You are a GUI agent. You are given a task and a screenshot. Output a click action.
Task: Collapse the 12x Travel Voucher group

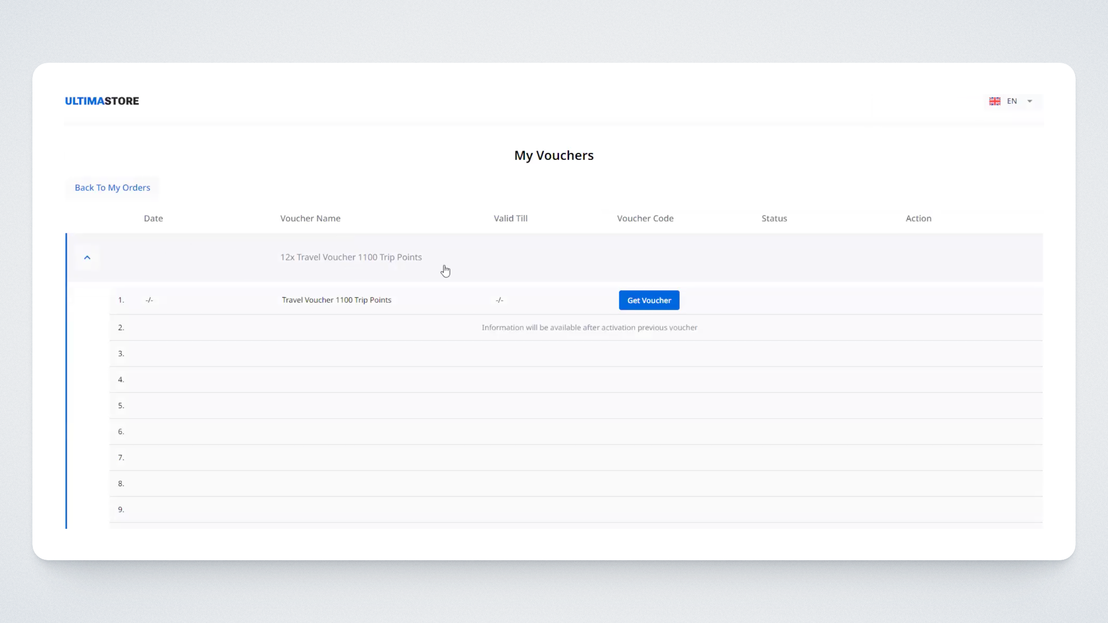87,258
